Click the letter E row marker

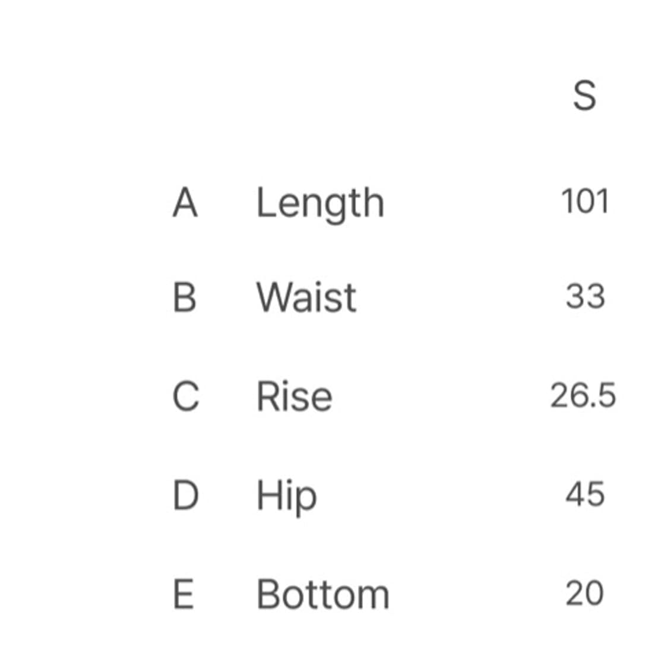click(x=183, y=594)
